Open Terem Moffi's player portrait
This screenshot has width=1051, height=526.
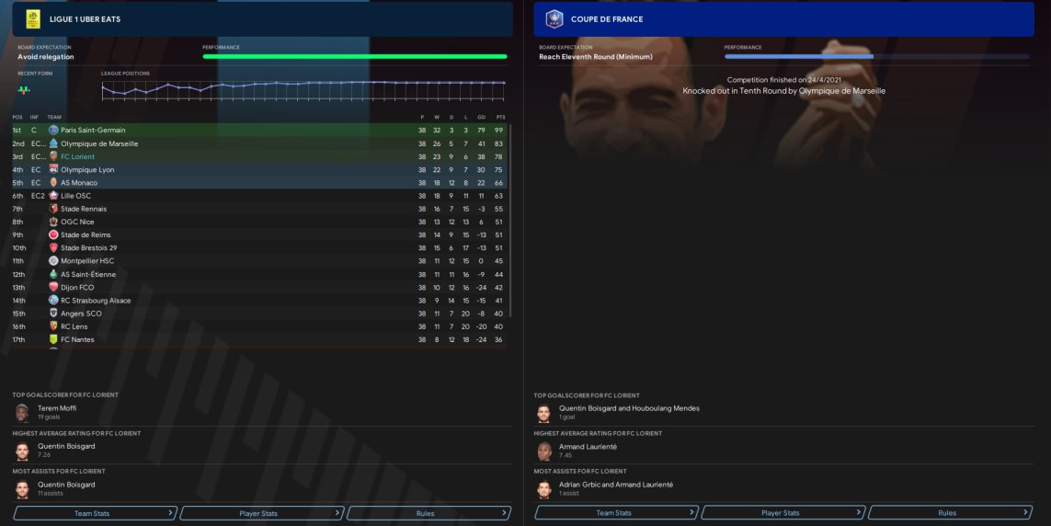(22, 413)
